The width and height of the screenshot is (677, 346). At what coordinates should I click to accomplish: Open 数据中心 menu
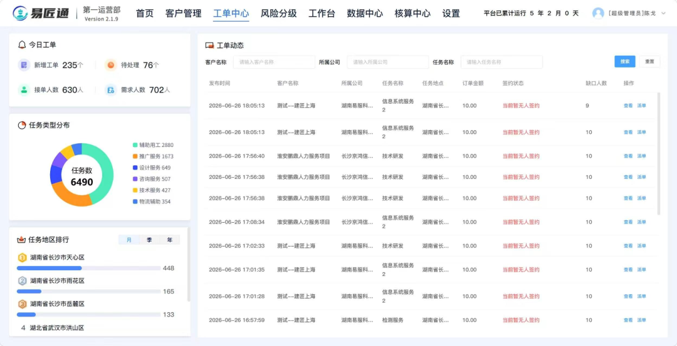pos(365,13)
